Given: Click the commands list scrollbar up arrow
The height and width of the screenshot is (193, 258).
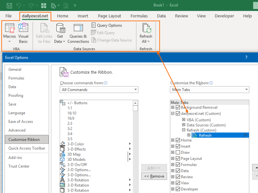Looking at the screenshot, I should [x=135, y=103].
